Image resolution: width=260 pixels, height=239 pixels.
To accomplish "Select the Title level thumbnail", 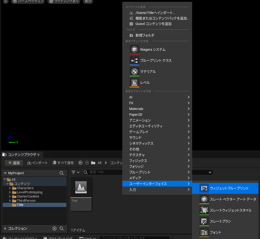I will [x=81, y=194].
